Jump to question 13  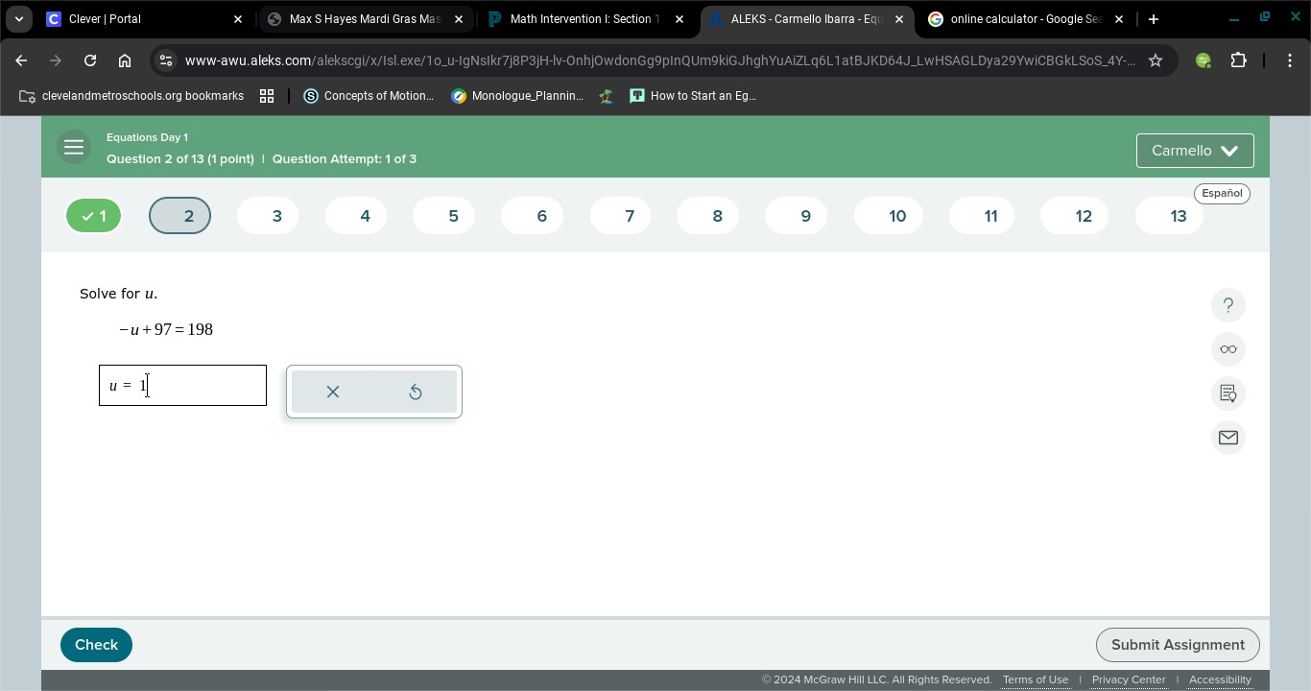click(1169, 216)
